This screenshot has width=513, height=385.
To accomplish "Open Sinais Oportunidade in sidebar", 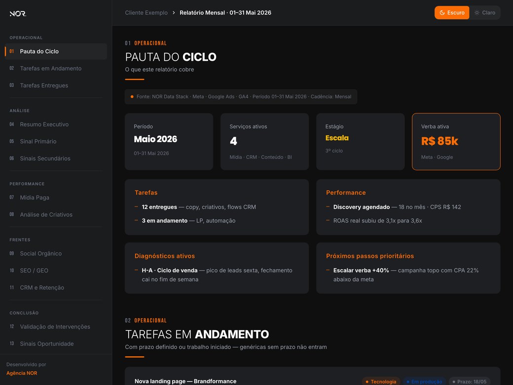I will pyautogui.click(x=56, y=344).
